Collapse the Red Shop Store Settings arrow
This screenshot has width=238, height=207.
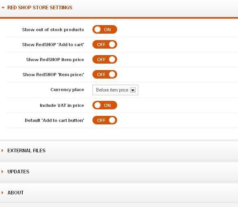coord(3,8)
